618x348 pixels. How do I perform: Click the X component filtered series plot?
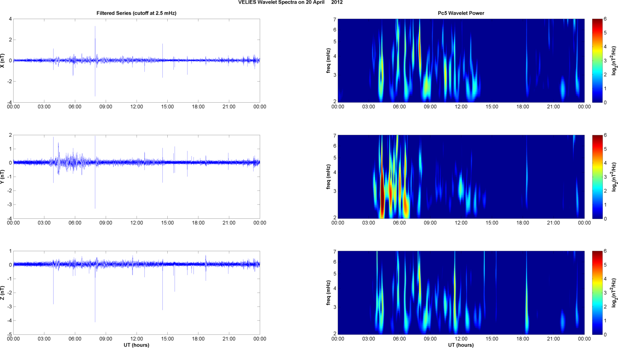137,61
